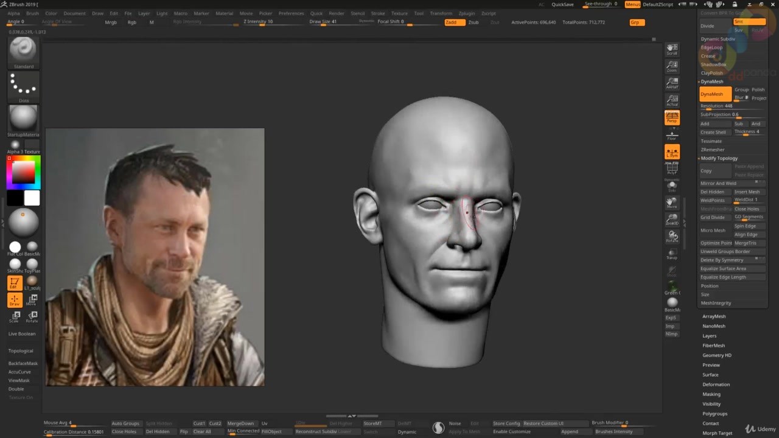Toggle the Rgb mode
Viewport: 779px width, 438px height.
click(x=131, y=23)
